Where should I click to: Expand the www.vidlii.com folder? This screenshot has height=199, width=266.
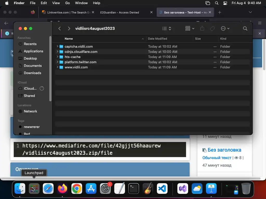pos(57,67)
